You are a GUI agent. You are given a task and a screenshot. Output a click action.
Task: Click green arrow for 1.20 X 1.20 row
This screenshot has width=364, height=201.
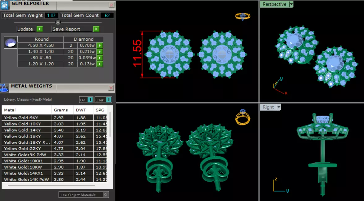[100, 64]
